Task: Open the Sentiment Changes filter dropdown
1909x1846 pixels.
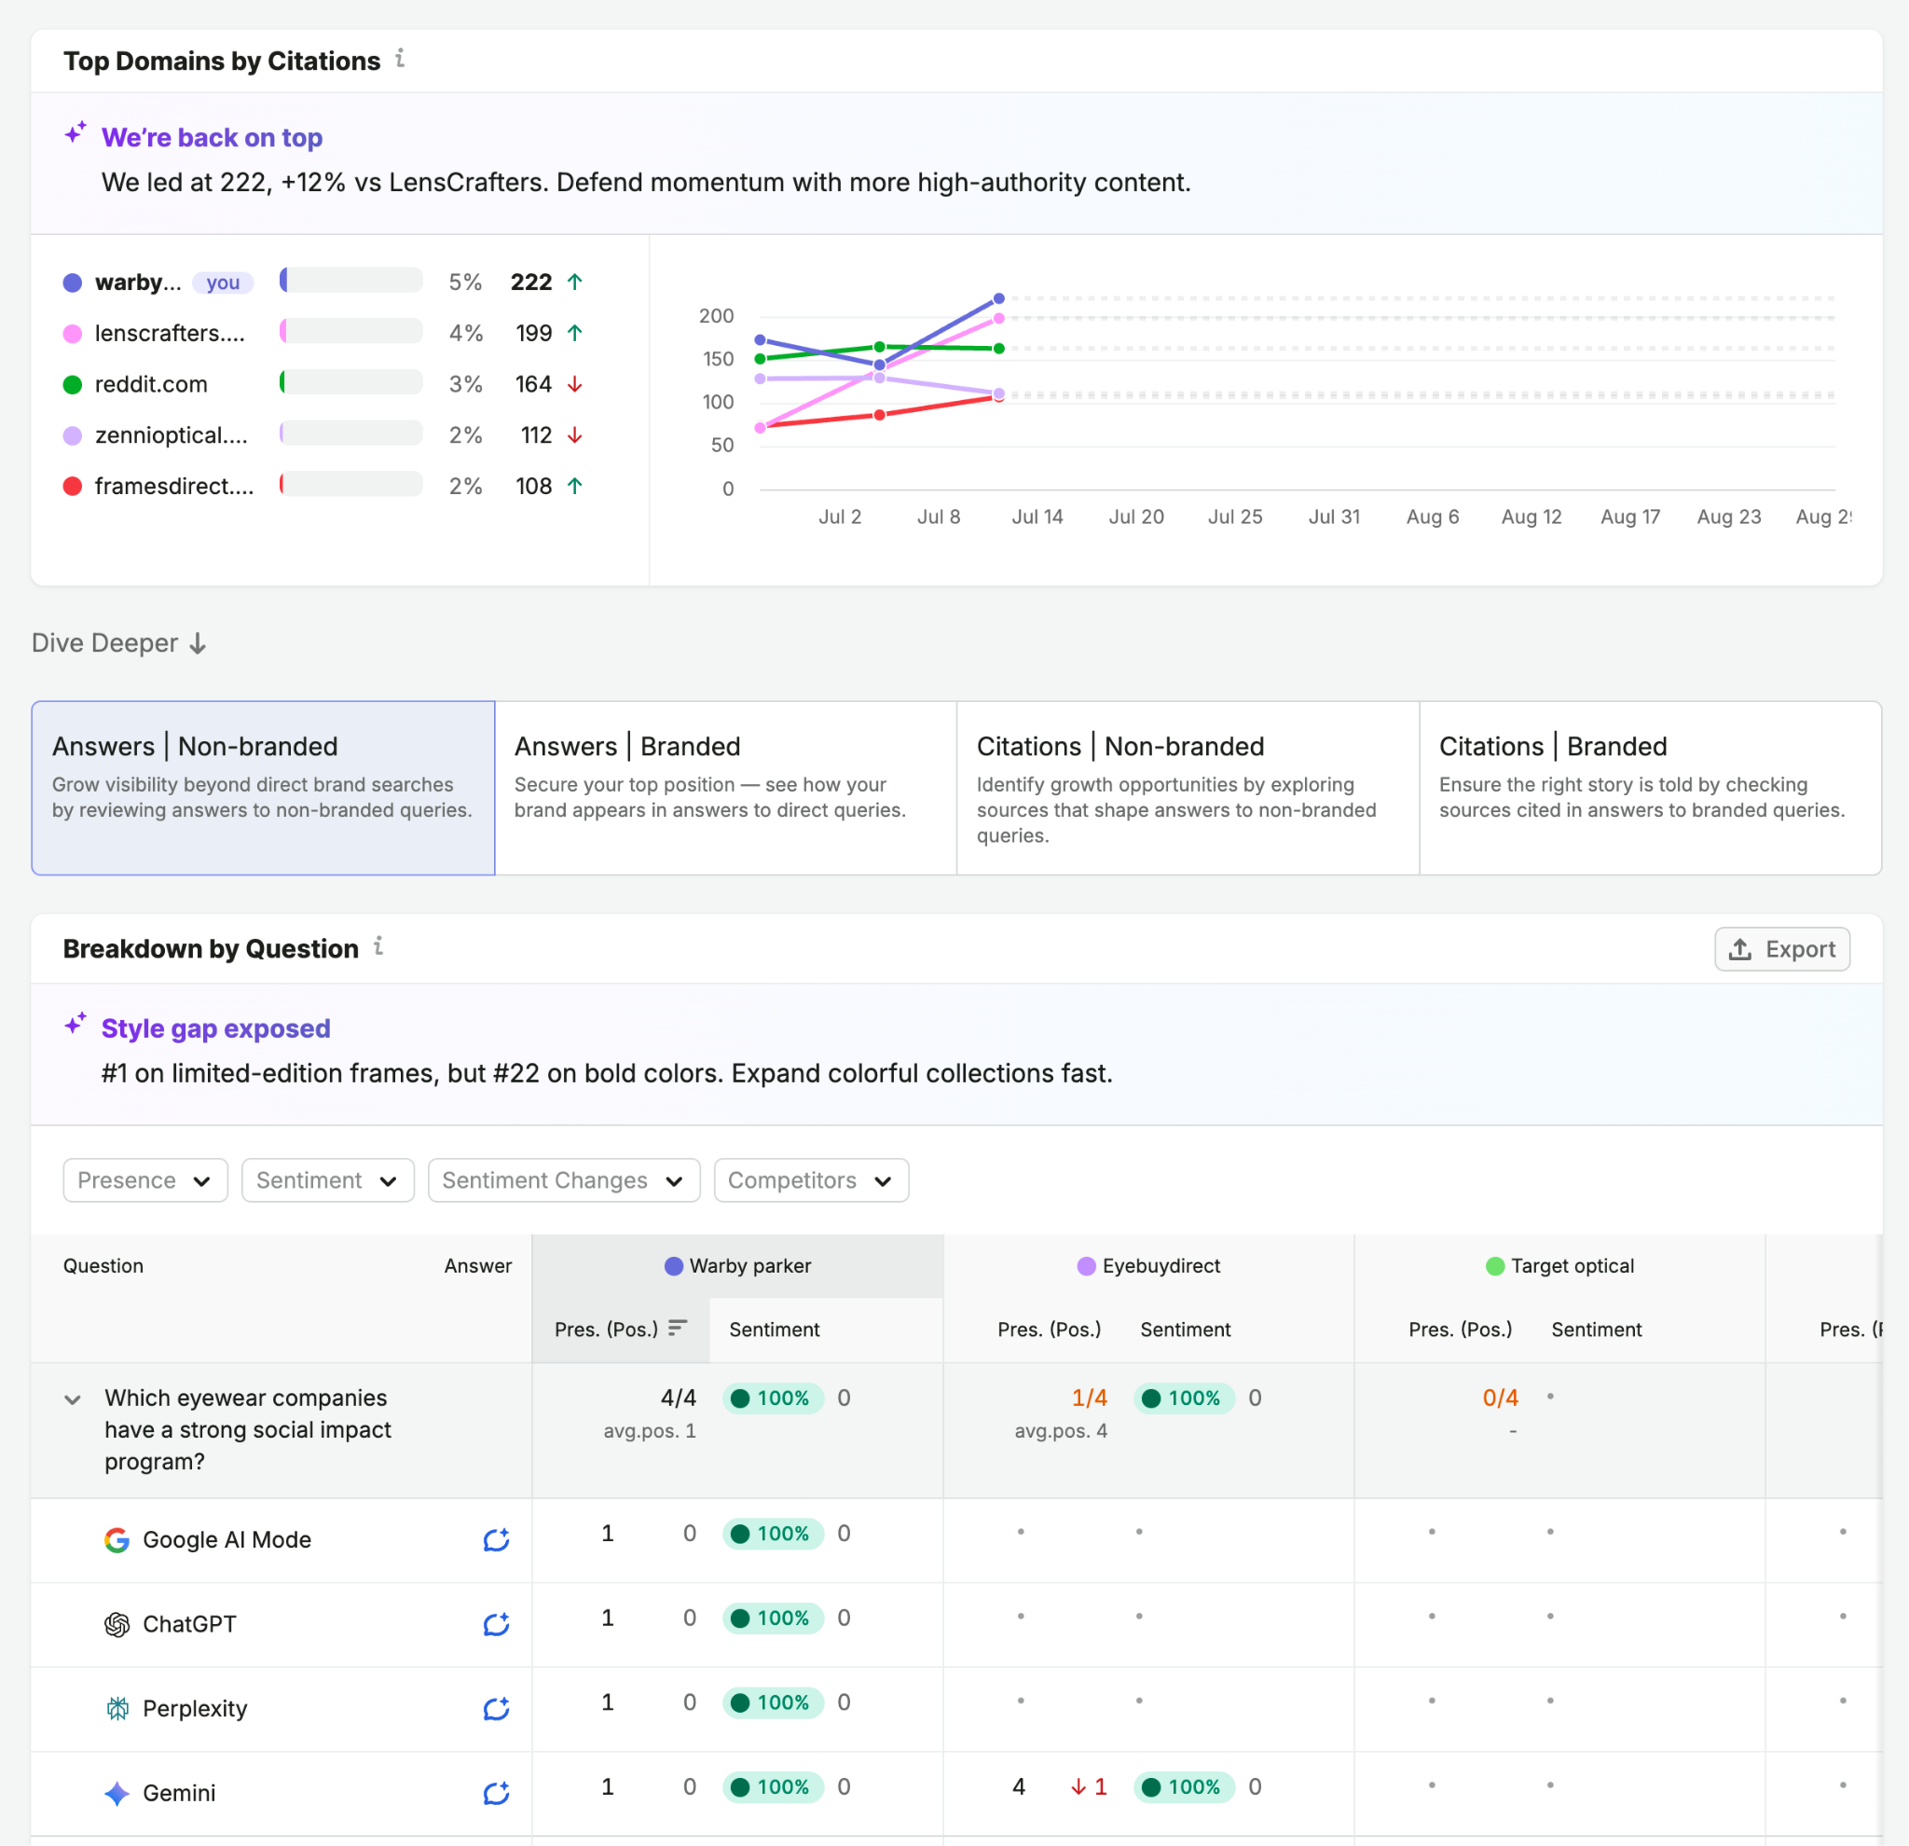Action: click(x=564, y=1179)
